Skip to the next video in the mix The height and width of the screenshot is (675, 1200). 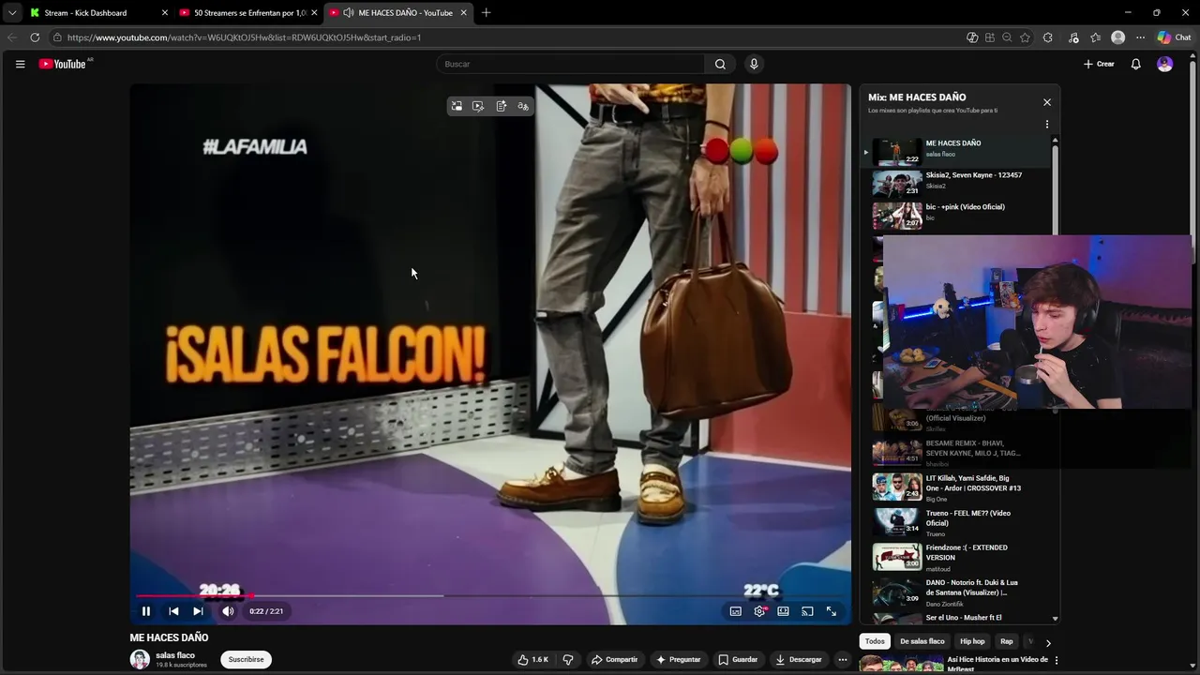(198, 611)
